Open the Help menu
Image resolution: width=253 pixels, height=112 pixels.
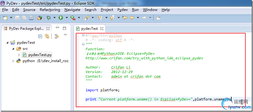166,10
